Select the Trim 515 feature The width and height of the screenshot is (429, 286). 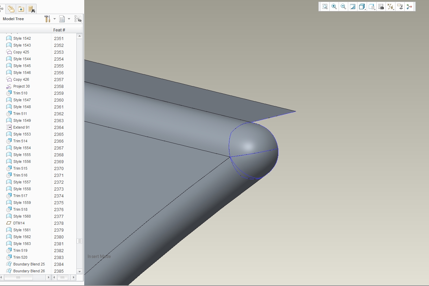click(20, 168)
